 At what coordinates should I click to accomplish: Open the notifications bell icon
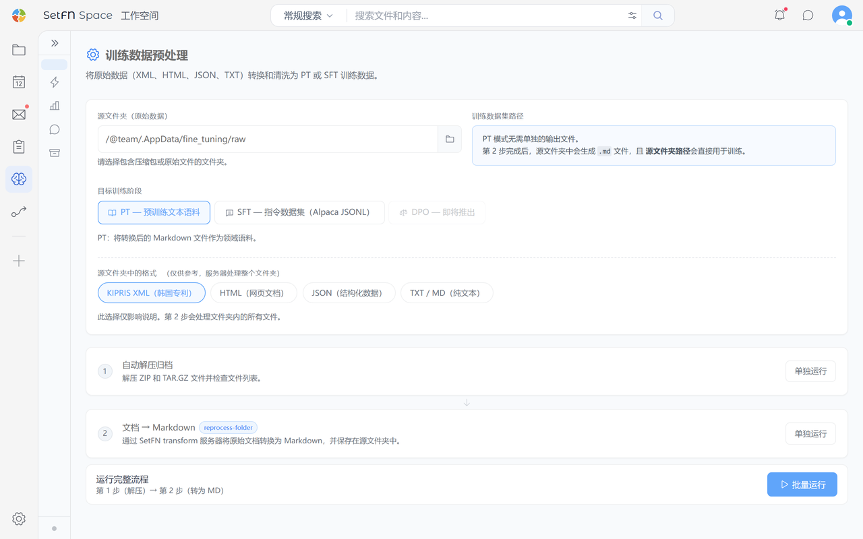(780, 15)
